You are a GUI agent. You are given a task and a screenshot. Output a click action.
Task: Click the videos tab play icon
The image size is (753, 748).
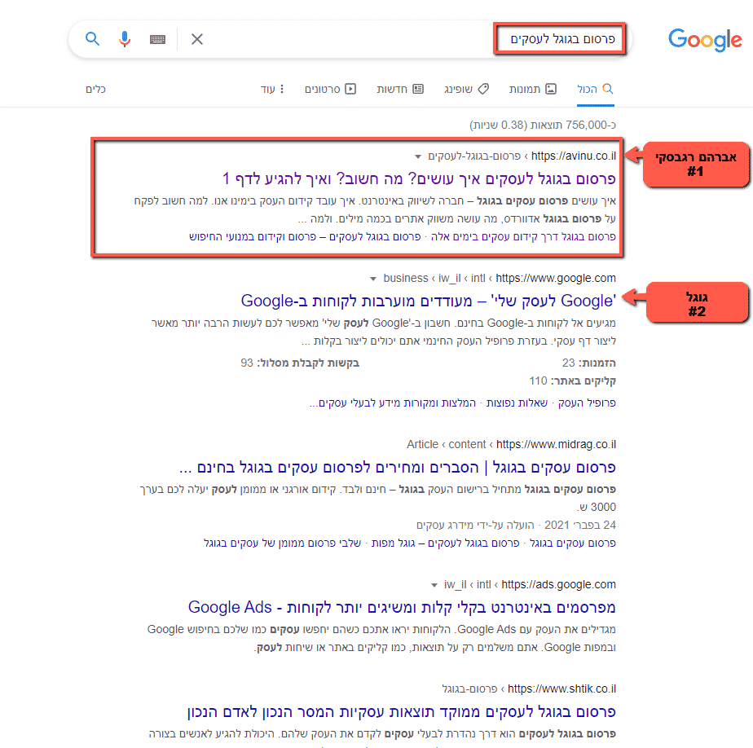click(x=350, y=89)
